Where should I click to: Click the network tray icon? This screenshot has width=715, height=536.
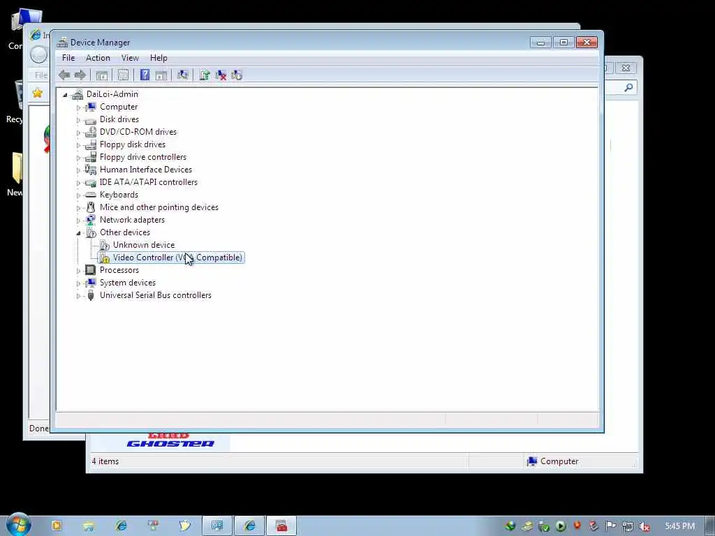(628, 526)
